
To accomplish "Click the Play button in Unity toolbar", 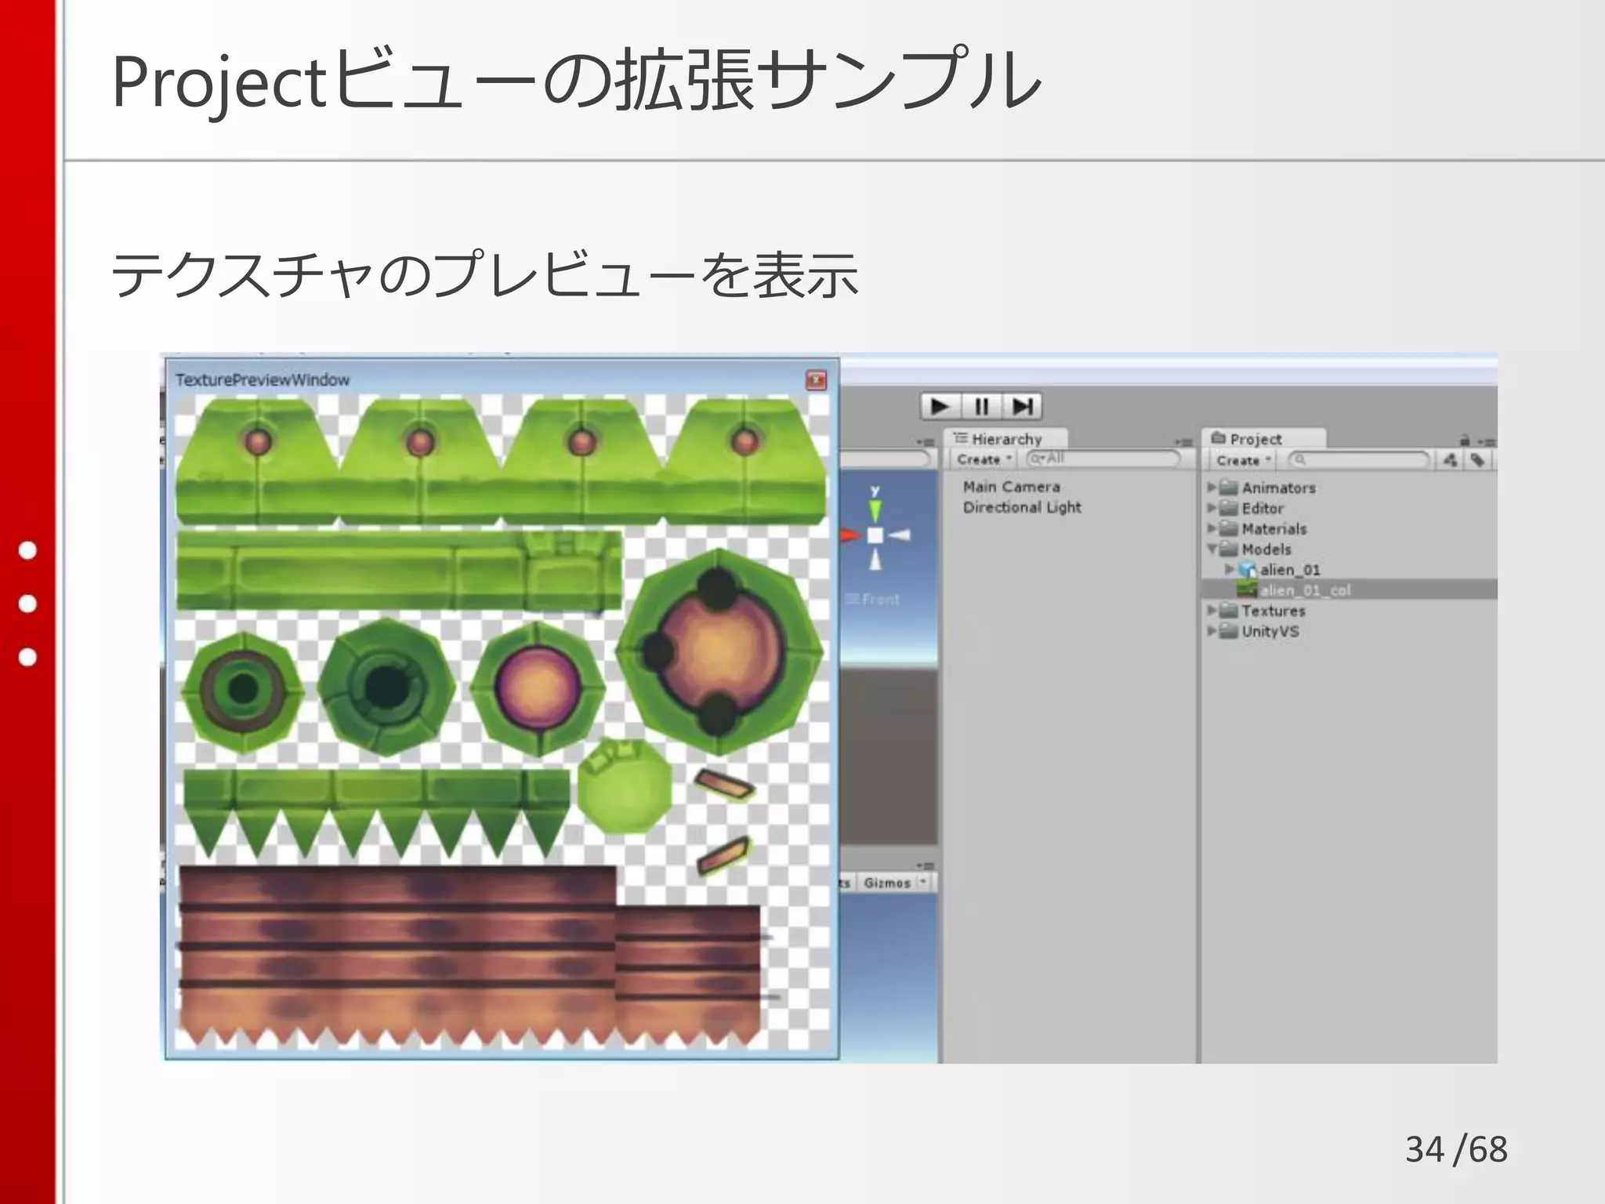I will [940, 406].
